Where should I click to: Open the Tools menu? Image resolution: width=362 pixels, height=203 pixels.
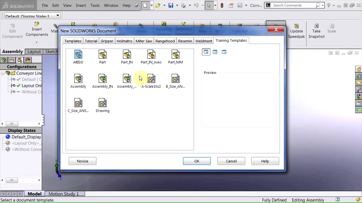point(95,5)
